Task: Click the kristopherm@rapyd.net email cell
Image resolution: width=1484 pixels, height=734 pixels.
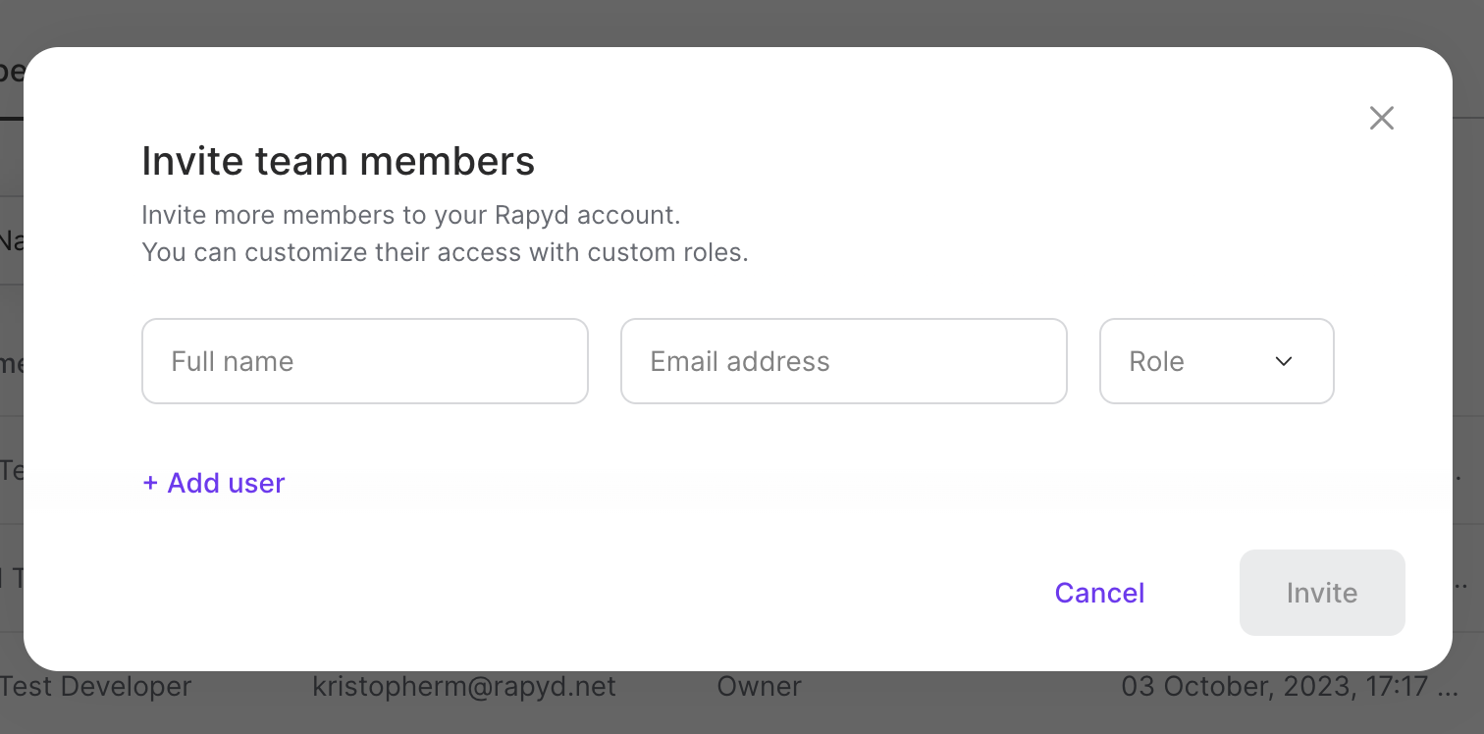Action: click(x=463, y=687)
